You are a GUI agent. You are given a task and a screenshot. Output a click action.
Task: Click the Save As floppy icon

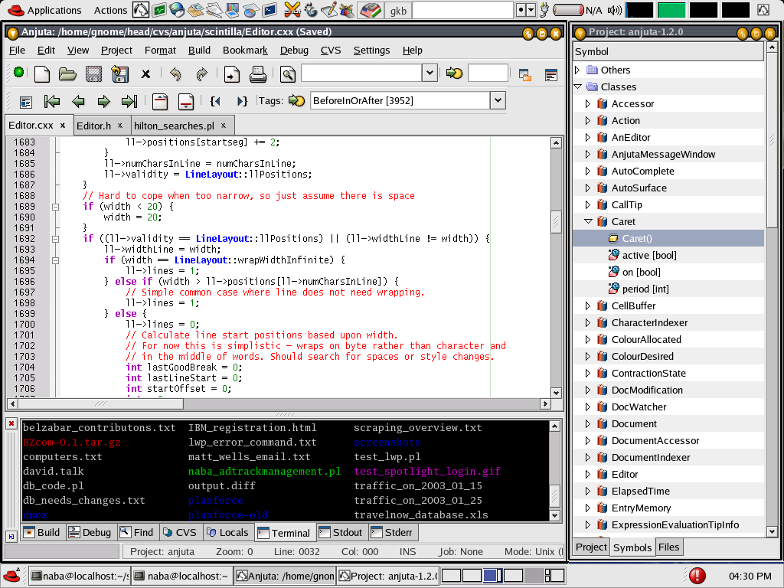119,74
